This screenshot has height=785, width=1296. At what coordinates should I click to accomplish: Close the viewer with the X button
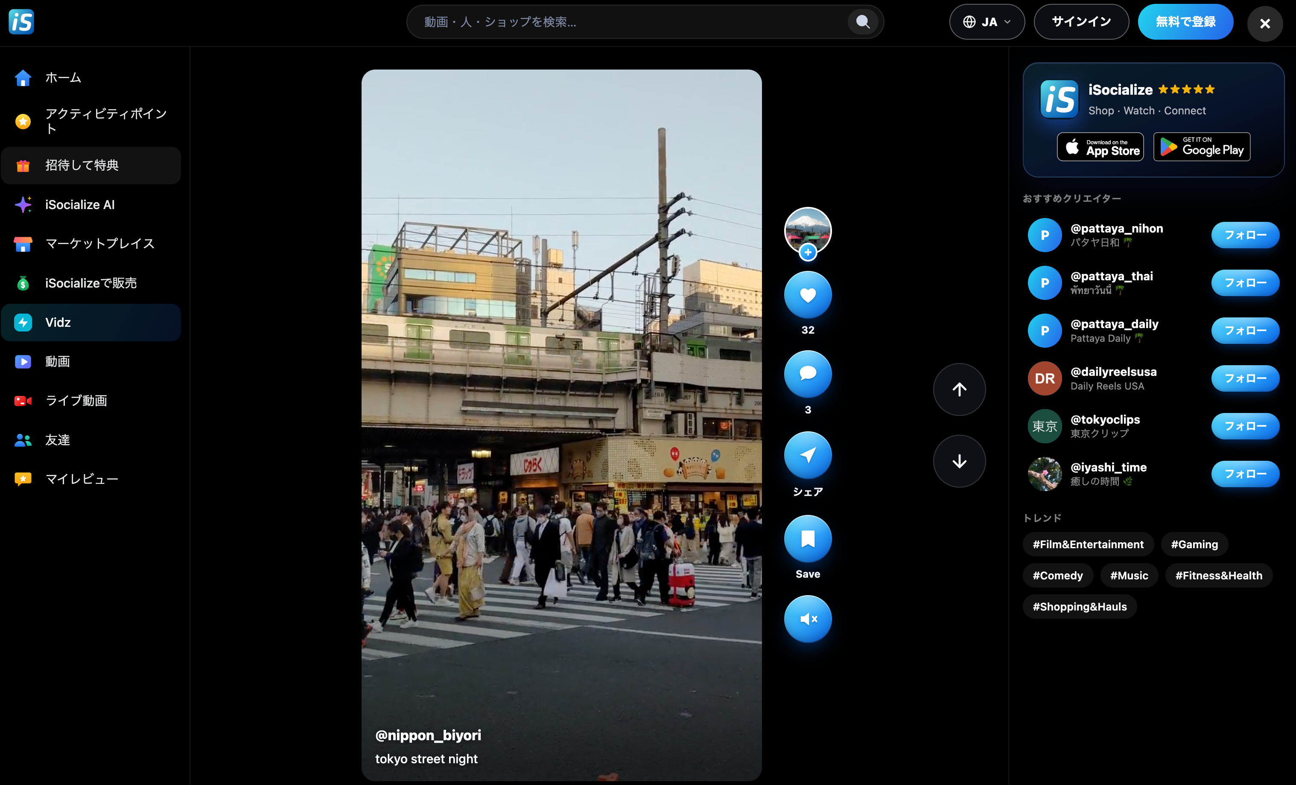tap(1265, 23)
